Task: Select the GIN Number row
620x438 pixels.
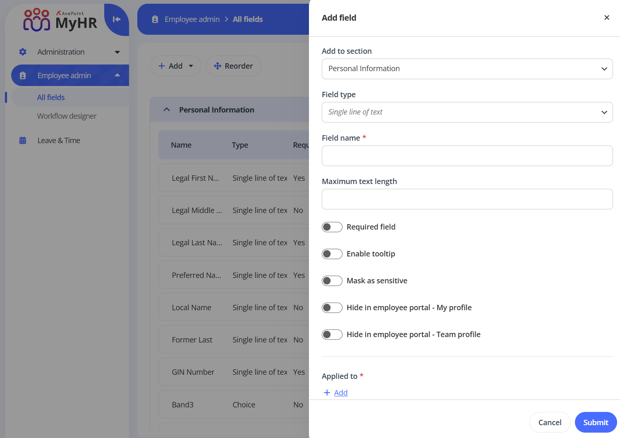Action: [x=234, y=372]
